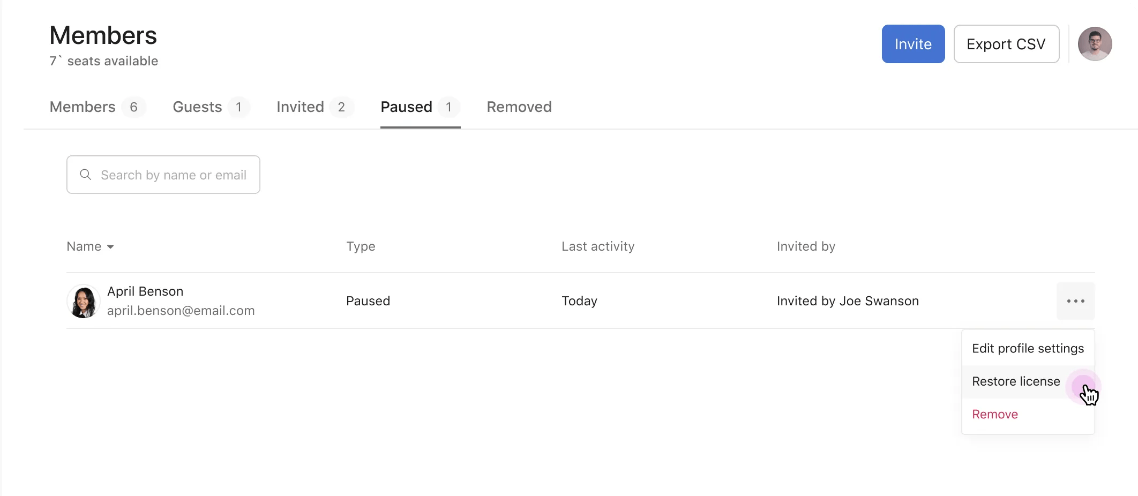Focus the Search by name or email field
Screen dimensions: 1138x496
tap(174, 175)
